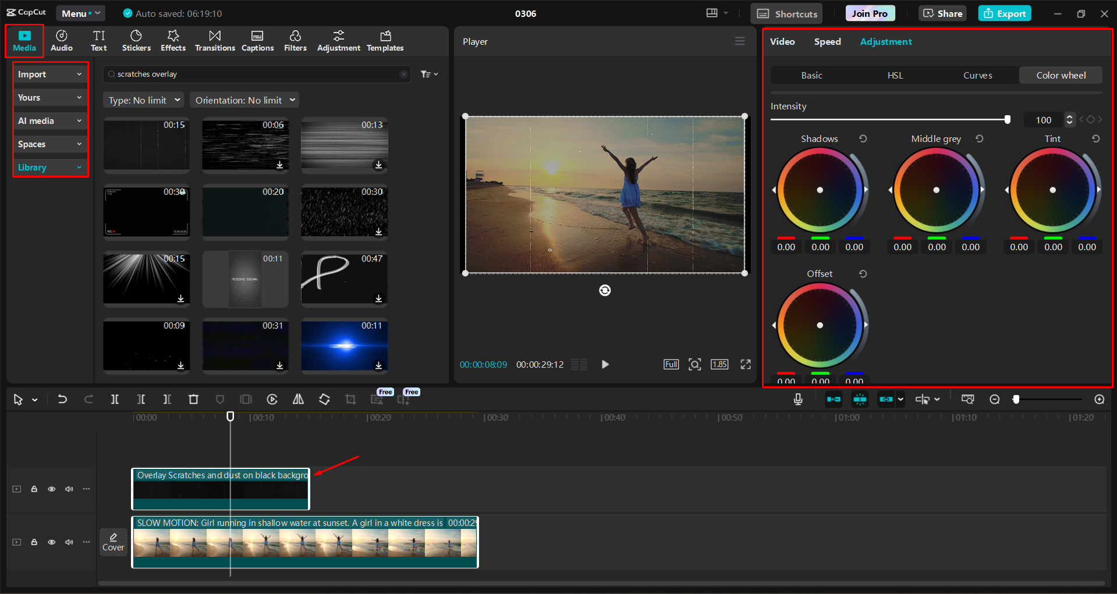Hide the overlay scratches track with eye icon
The width and height of the screenshot is (1117, 594).
coord(52,489)
